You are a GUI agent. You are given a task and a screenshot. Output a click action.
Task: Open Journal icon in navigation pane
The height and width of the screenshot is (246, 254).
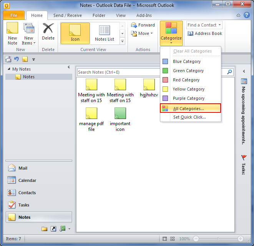63,229
